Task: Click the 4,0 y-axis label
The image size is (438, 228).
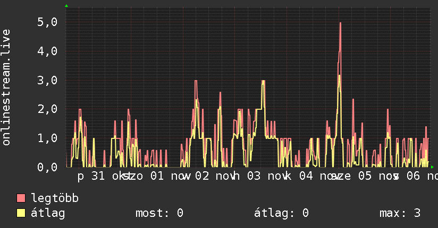Action: [x=47, y=51]
